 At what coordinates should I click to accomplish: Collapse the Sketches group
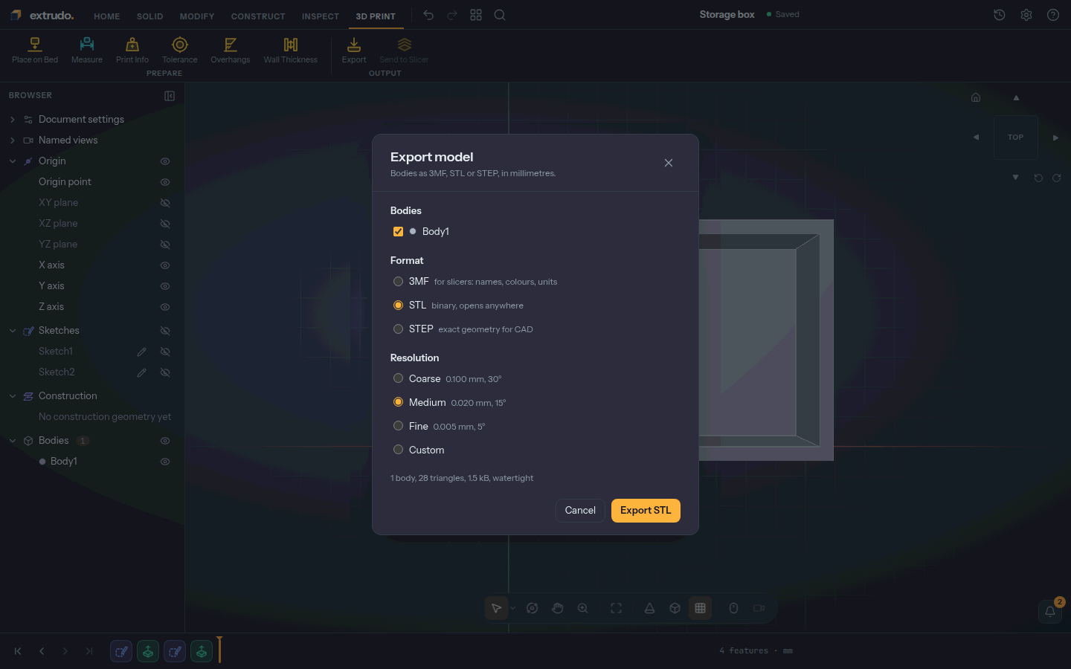point(13,331)
